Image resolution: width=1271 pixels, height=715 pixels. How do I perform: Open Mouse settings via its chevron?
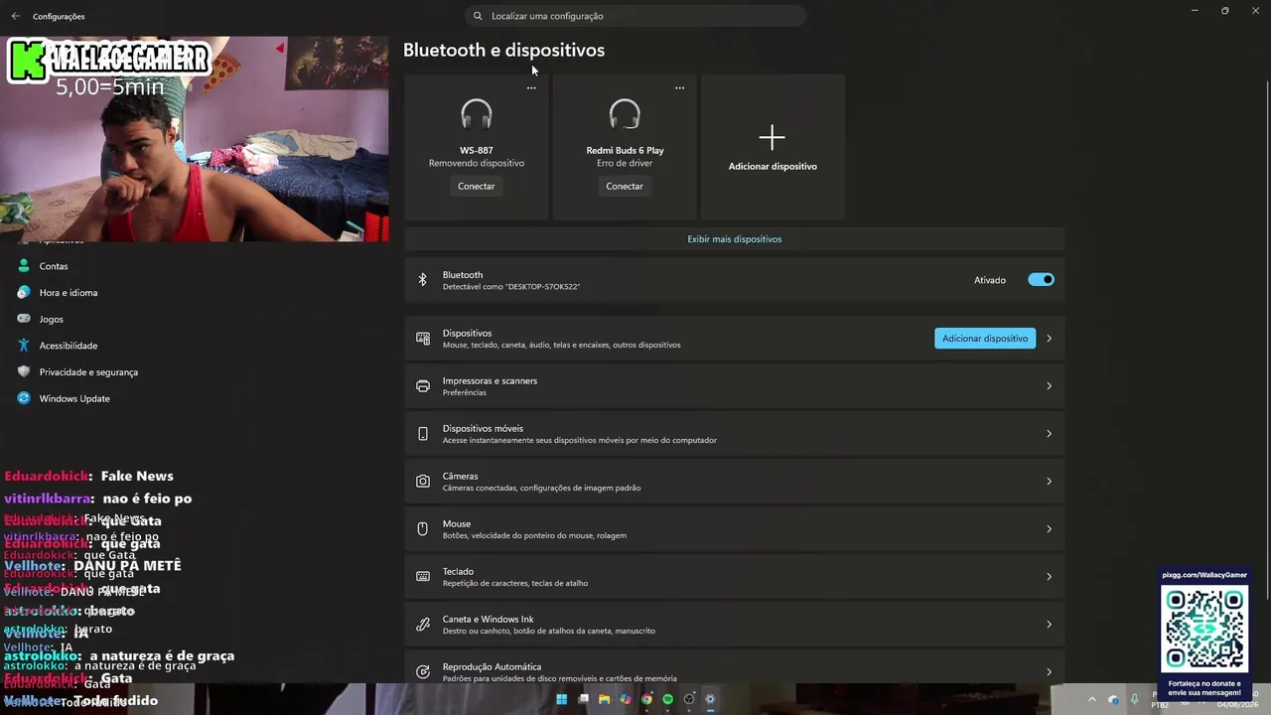tap(1049, 529)
